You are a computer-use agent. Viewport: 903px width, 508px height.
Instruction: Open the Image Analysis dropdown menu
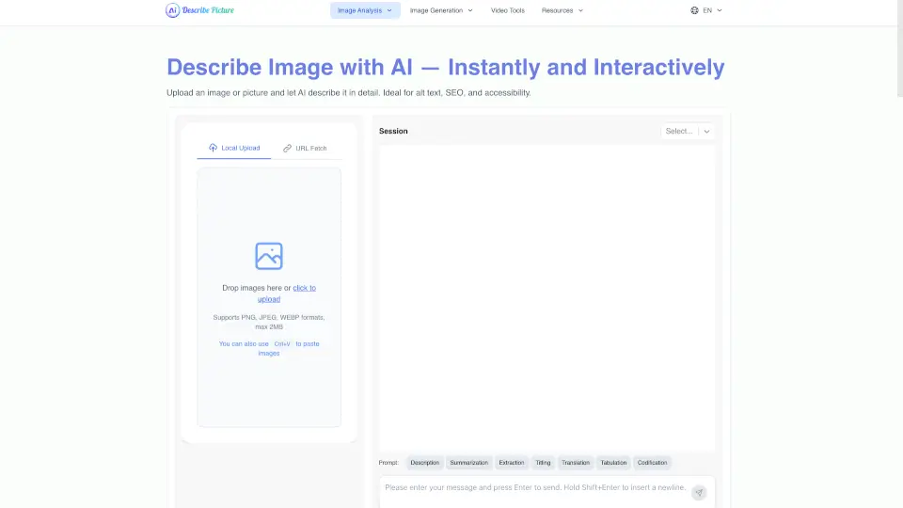tap(365, 10)
